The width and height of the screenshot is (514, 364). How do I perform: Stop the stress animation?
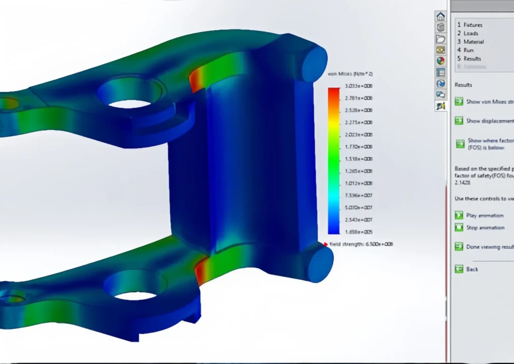click(x=484, y=228)
